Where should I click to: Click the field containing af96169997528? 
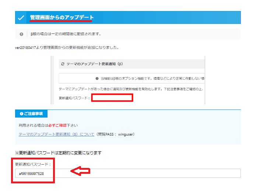[x=128, y=173]
